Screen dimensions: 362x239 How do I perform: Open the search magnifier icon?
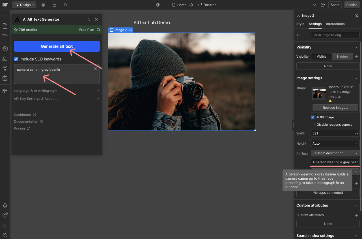(x=5, y=235)
